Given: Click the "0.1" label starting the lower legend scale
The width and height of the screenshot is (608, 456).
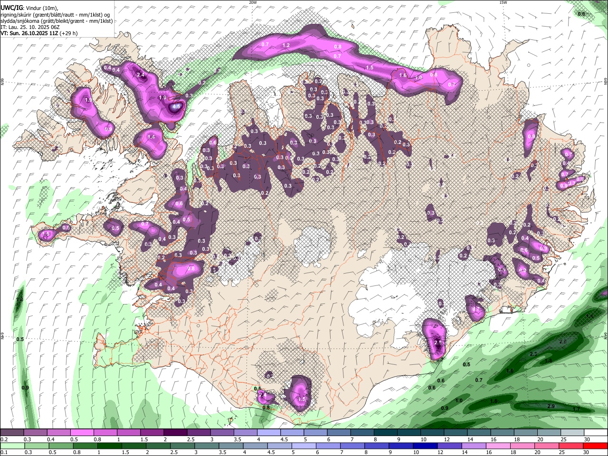Looking at the screenshot, I should point(3,452).
